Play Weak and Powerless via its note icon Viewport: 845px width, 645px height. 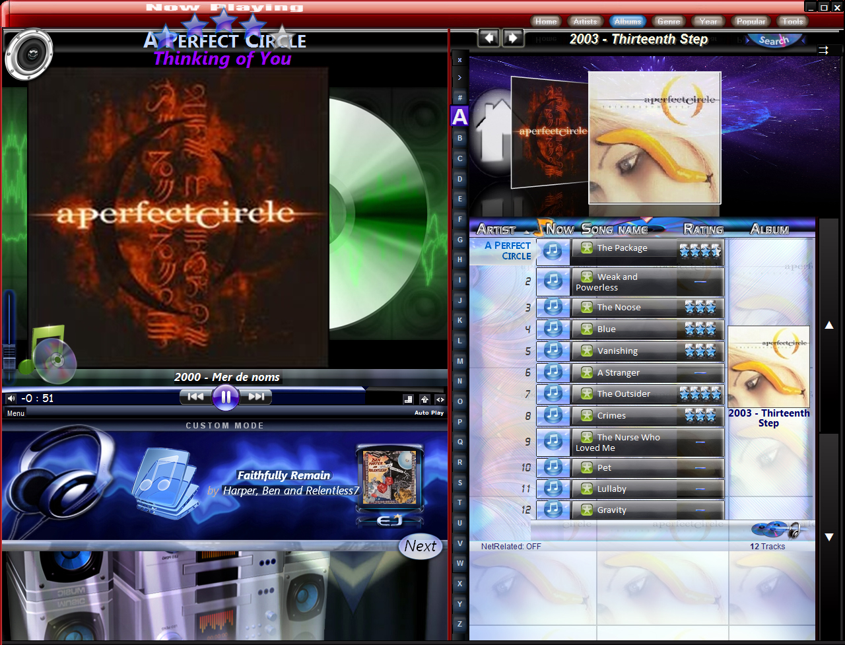click(553, 281)
